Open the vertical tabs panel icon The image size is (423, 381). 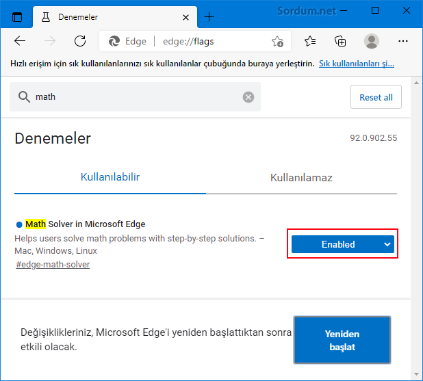pos(17,17)
